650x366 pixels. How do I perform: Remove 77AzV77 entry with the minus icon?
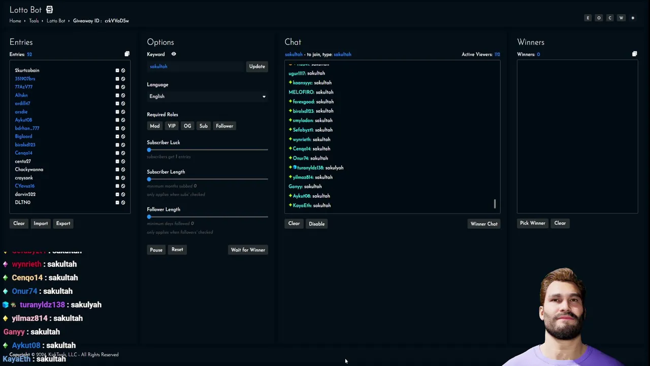tap(117, 87)
